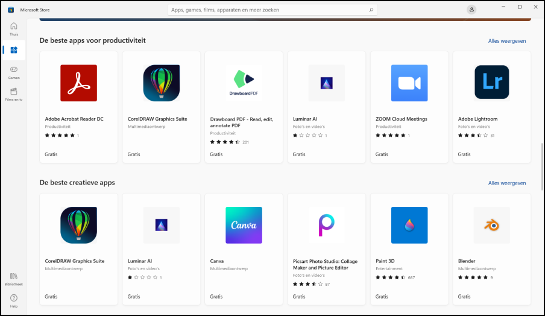Open the ZOOM Cloud Meetings icon
545x316 pixels.
click(409, 83)
